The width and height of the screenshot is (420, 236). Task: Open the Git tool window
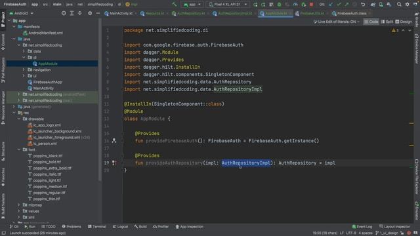[x=14, y=227]
